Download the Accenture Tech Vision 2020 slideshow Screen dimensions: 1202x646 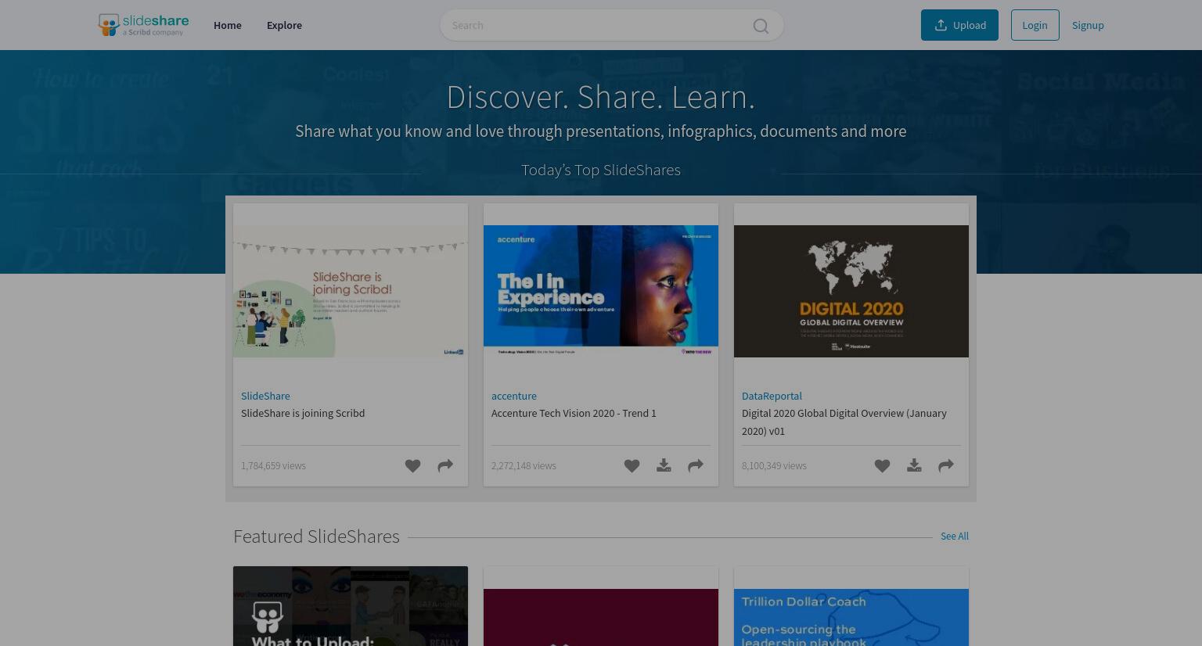664,466
